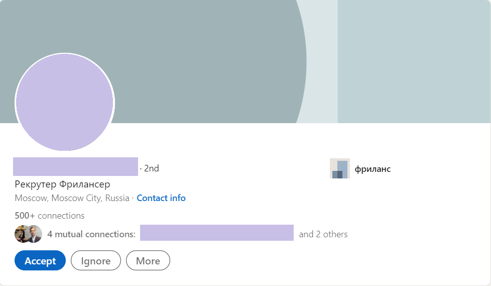Click the round profile photo
The height and width of the screenshot is (286, 491).
pos(65,102)
